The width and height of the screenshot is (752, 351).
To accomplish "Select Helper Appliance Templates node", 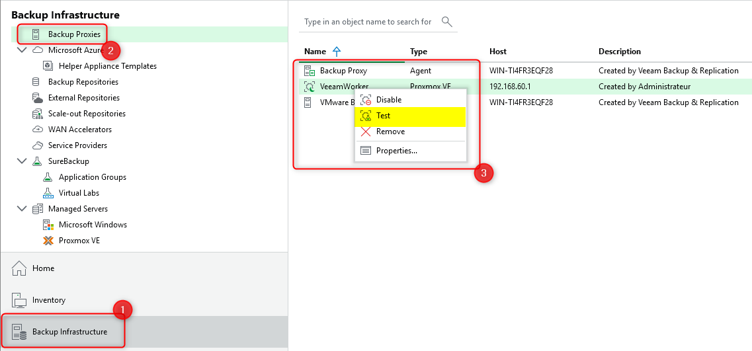I will [x=107, y=66].
